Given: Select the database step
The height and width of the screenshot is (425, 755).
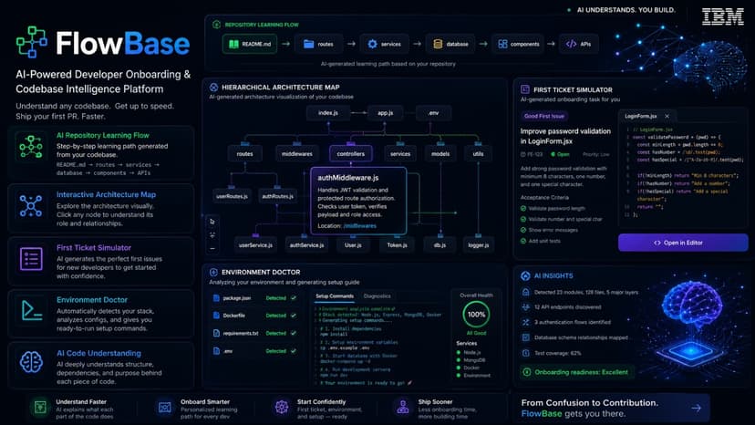Looking at the screenshot, I should [450, 44].
